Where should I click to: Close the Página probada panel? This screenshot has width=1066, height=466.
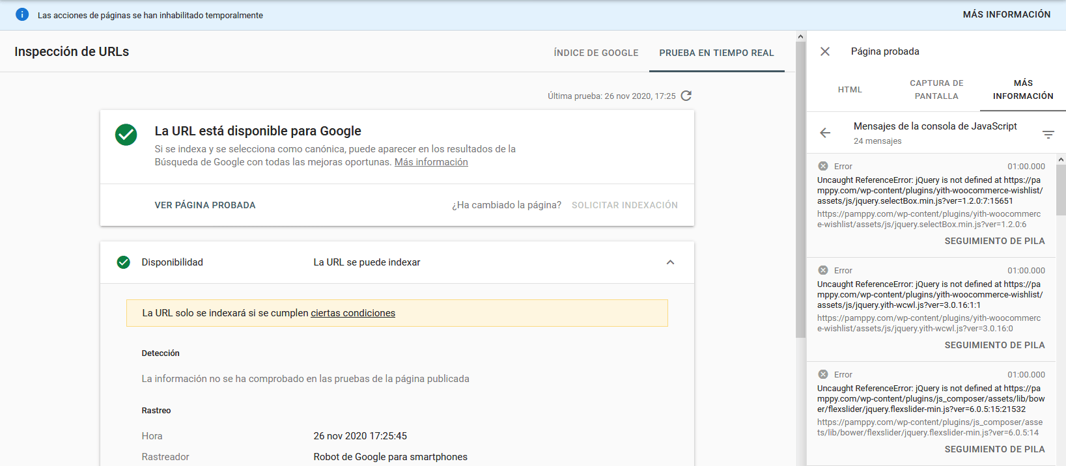(x=824, y=51)
